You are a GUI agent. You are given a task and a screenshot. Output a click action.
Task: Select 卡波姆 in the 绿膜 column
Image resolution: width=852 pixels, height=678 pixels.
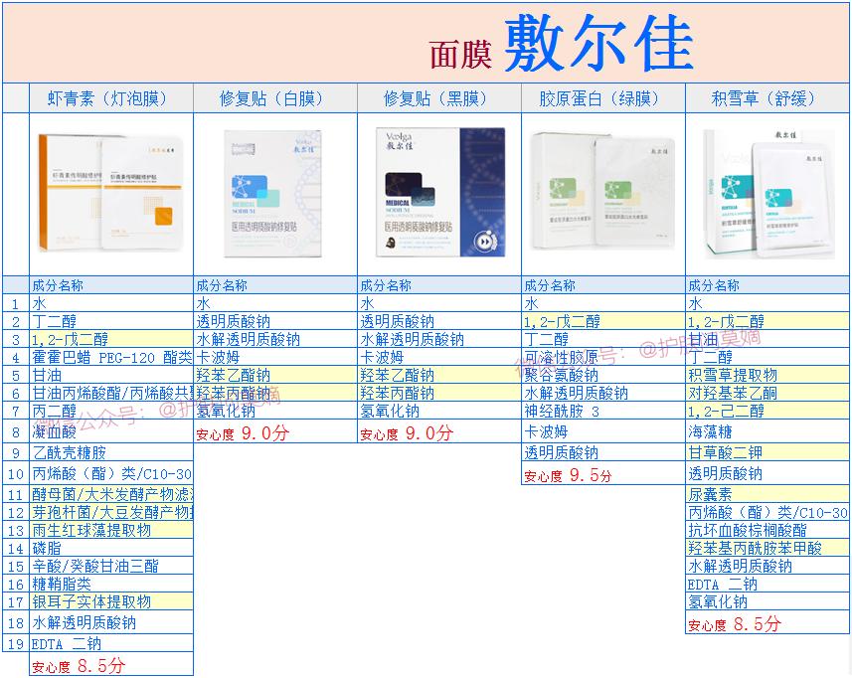click(x=603, y=431)
